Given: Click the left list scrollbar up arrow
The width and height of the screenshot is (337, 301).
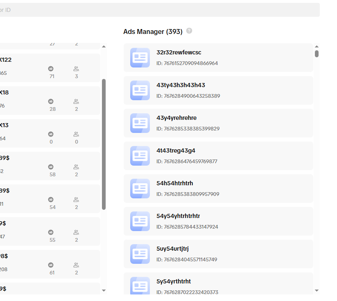Looking at the screenshot, I should click(x=104, y=47).
